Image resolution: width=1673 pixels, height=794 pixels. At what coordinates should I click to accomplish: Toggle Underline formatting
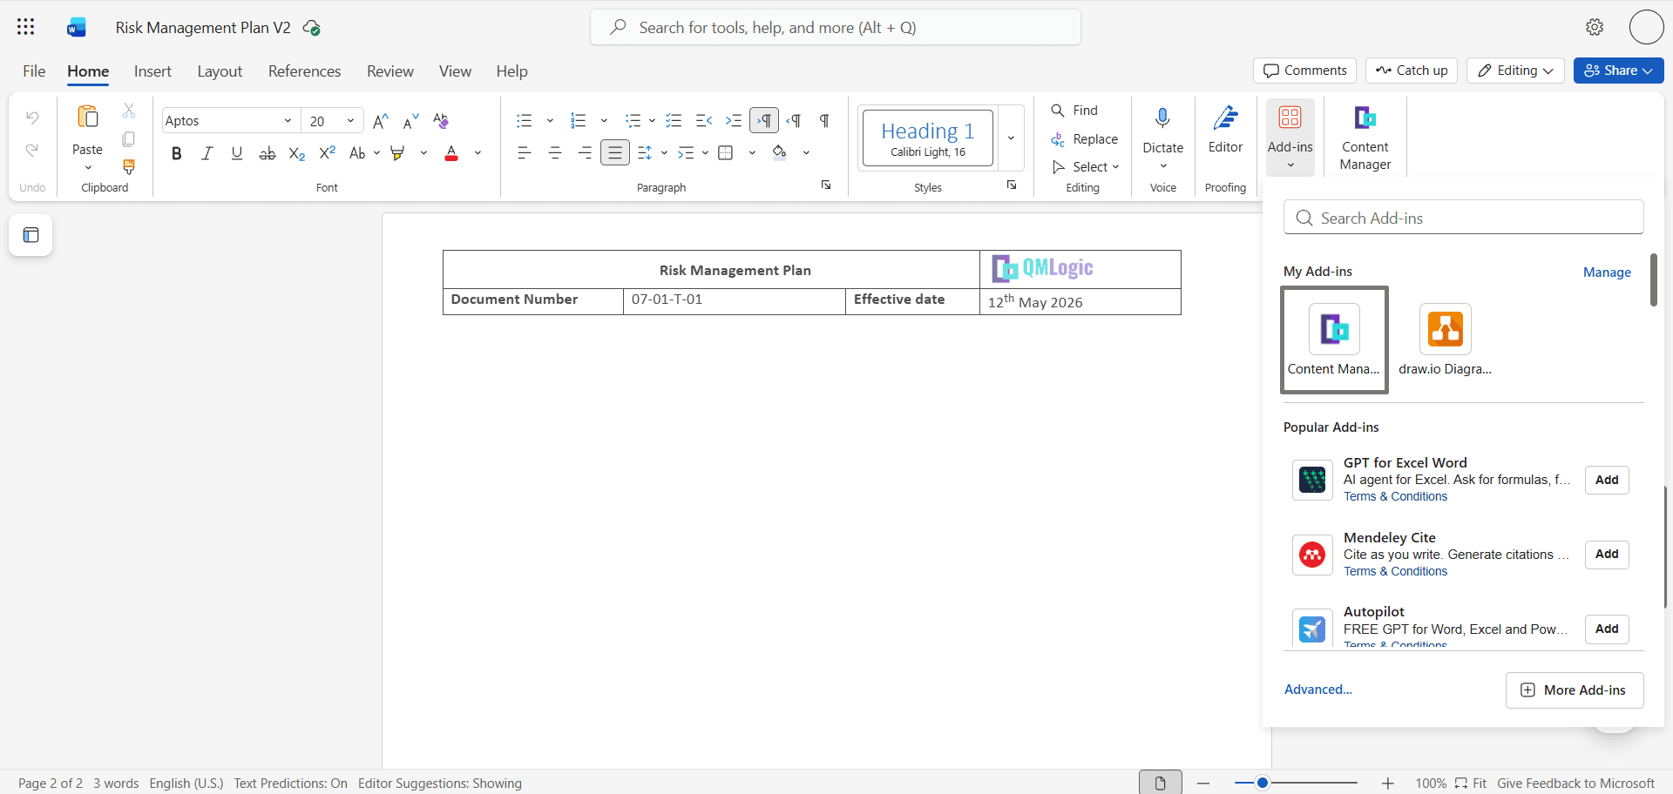coord(237,153)
